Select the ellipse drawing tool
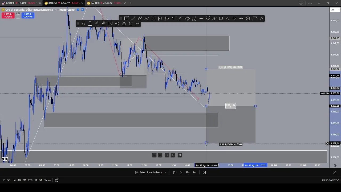Viewport: 341px width, 192px height. 187,18
